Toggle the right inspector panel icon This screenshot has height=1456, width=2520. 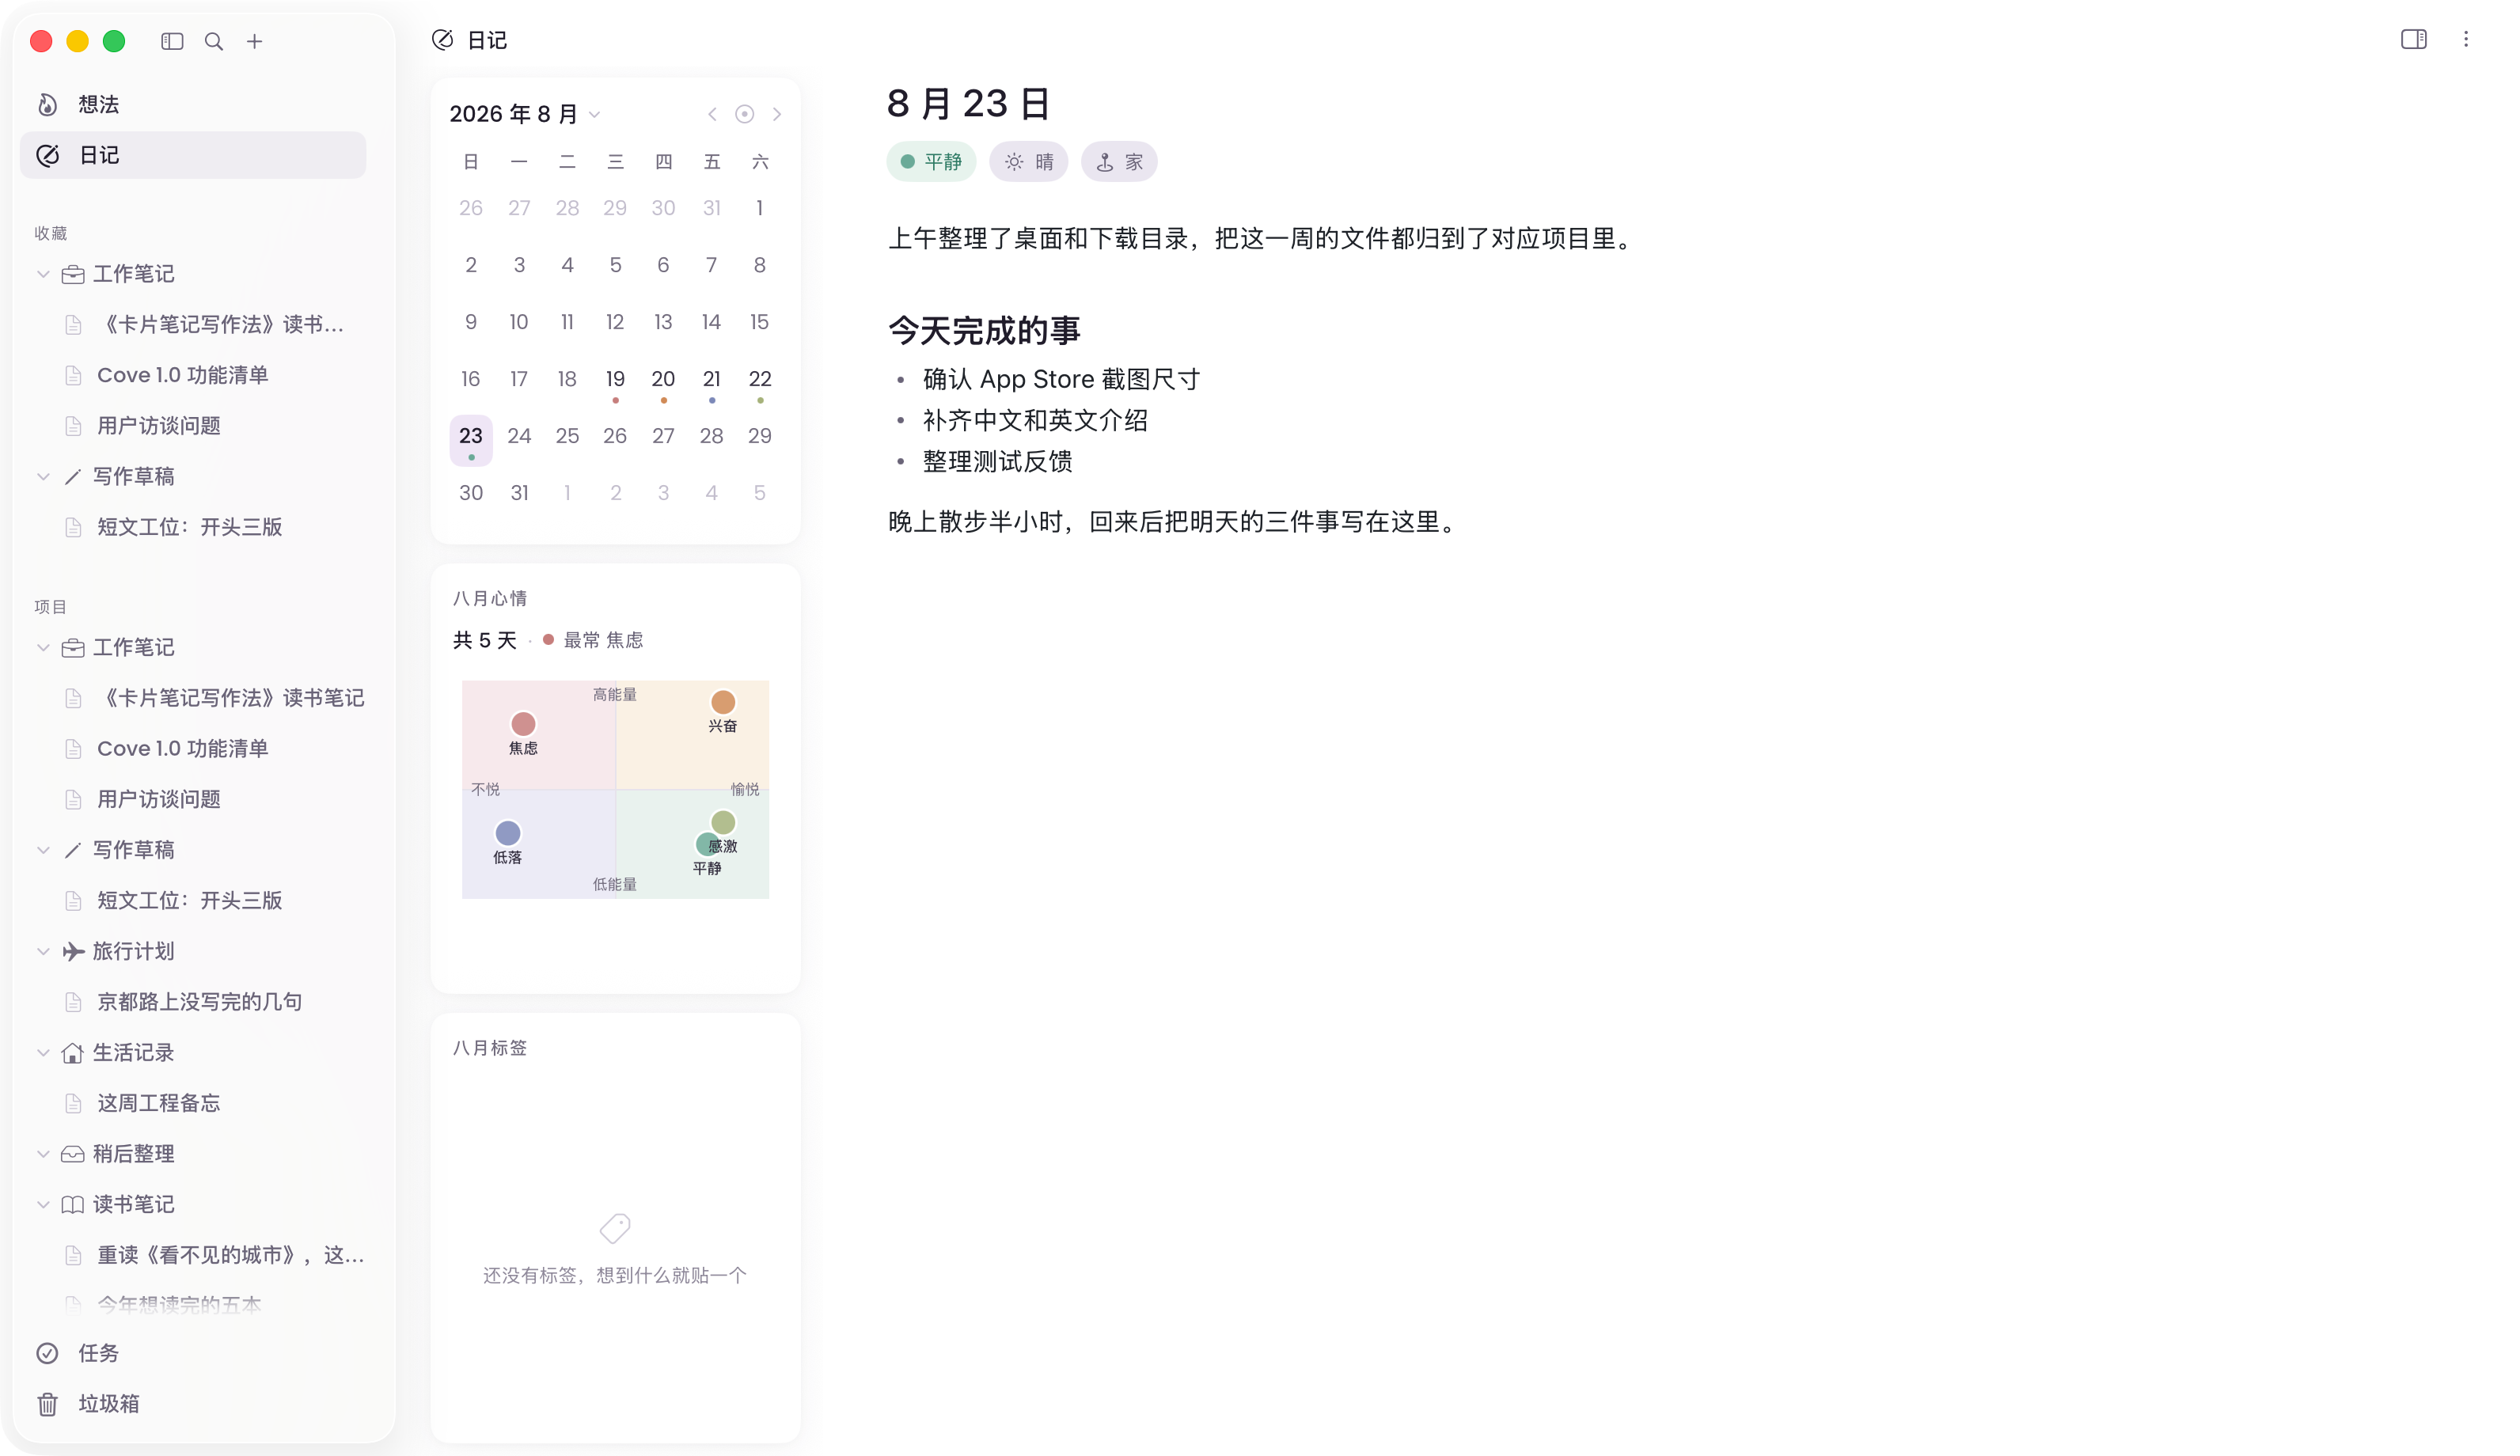[x=2413, y=39]
